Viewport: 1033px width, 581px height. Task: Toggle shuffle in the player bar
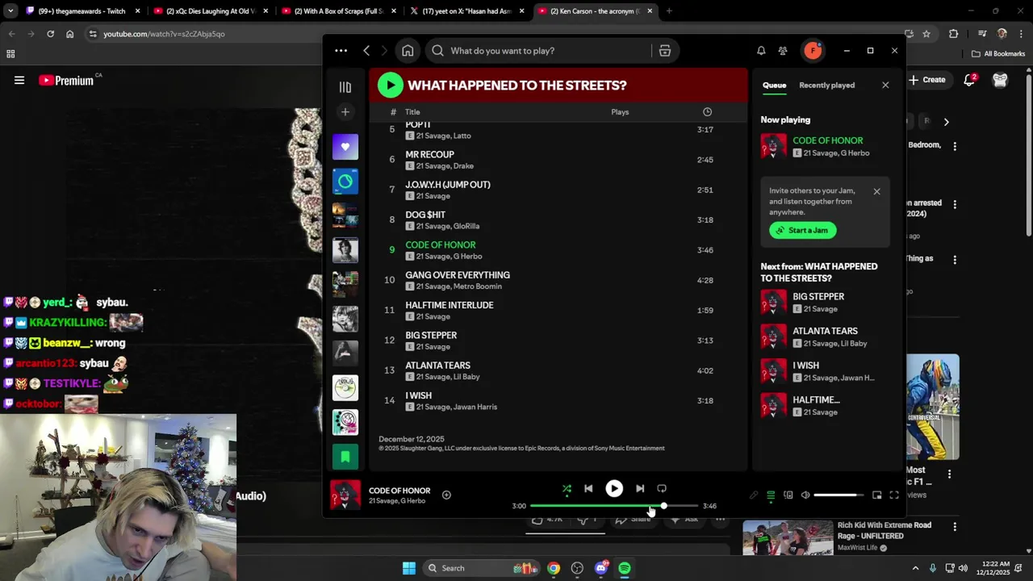[567, 488]
